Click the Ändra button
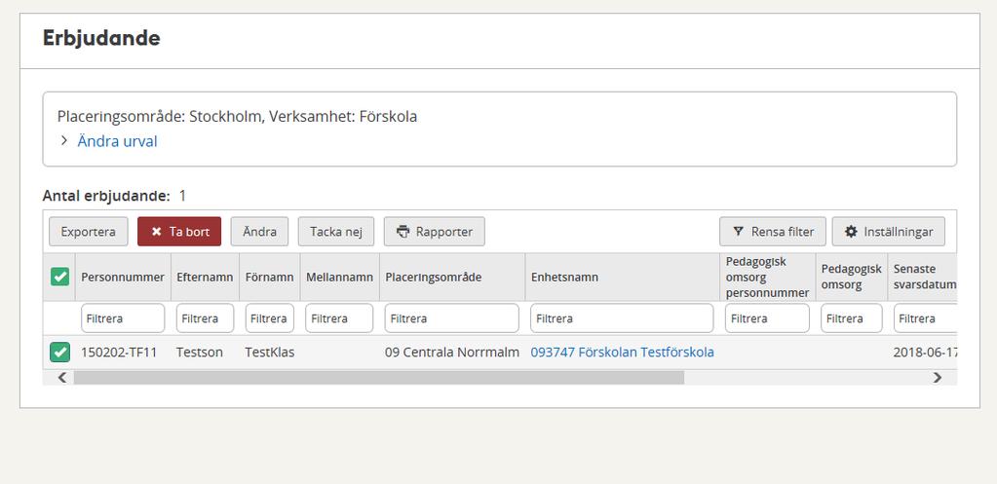This screenshot has width=997, height=484. 259,232
